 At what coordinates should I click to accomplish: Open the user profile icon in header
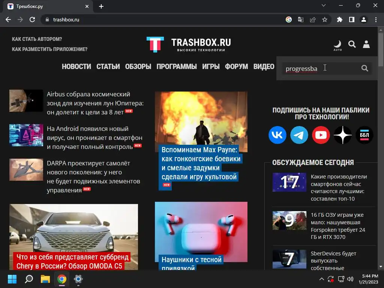[x=366, y=44]
